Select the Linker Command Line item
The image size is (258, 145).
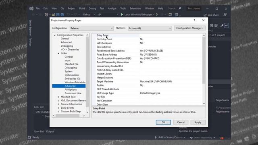(x=73, y=93)
